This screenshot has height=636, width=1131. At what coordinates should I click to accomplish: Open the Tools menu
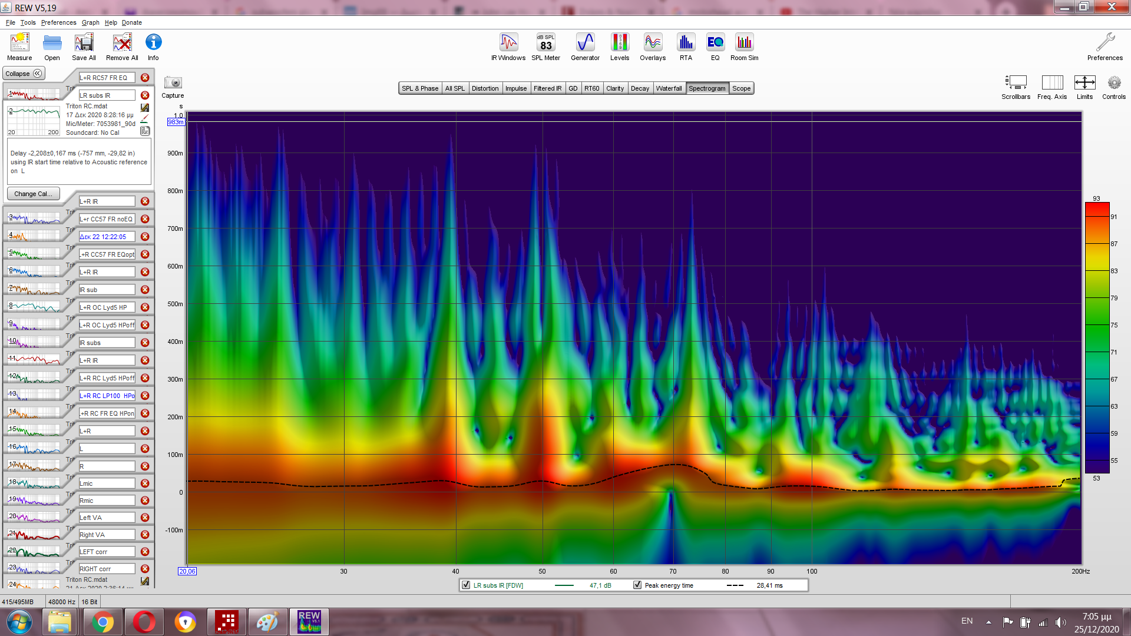(x=28, y=22)
